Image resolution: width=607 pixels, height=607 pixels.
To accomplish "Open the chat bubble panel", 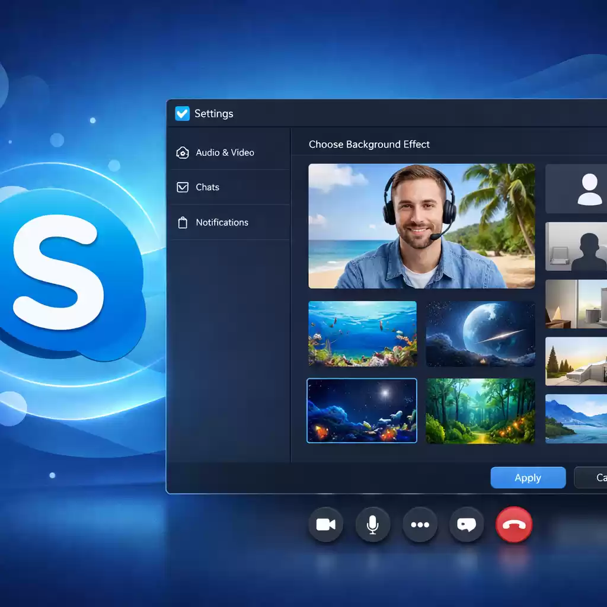I will click(x=467, y=525).
